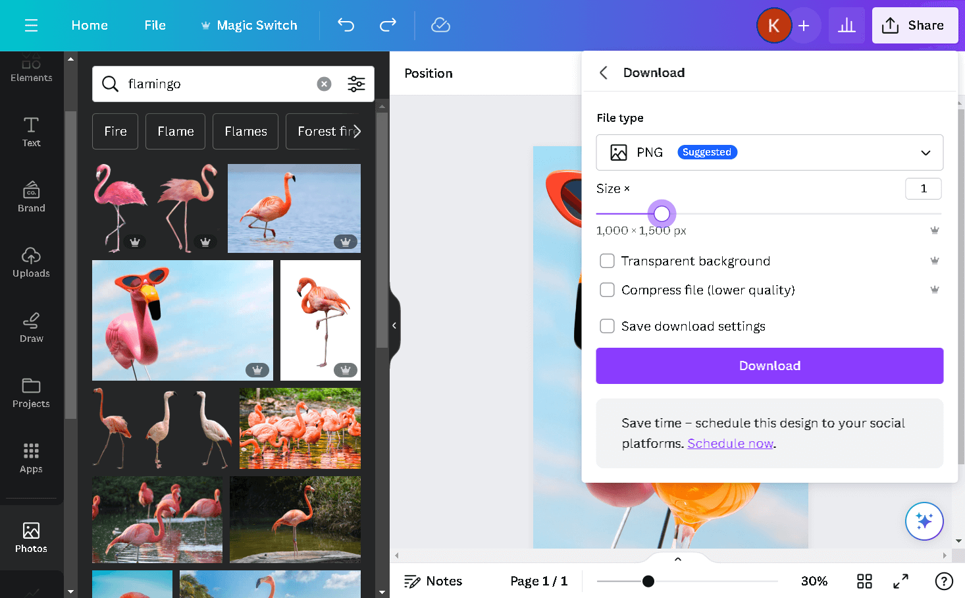Open the File menu
Image resolution: width=965 pixels, height=598 pixels.
click(155, 25)
